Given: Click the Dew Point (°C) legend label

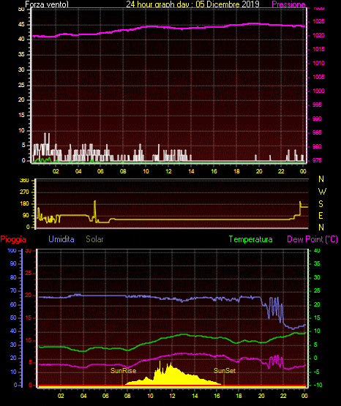Looking at the screenshot, I should coord(312,239).
